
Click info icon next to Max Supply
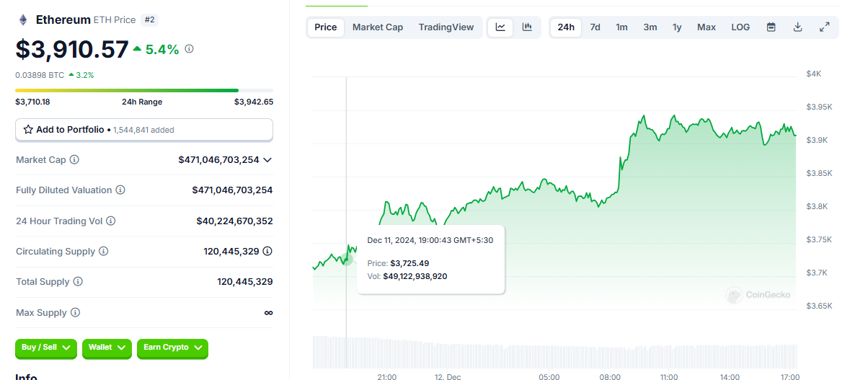(x=76, y=313)
